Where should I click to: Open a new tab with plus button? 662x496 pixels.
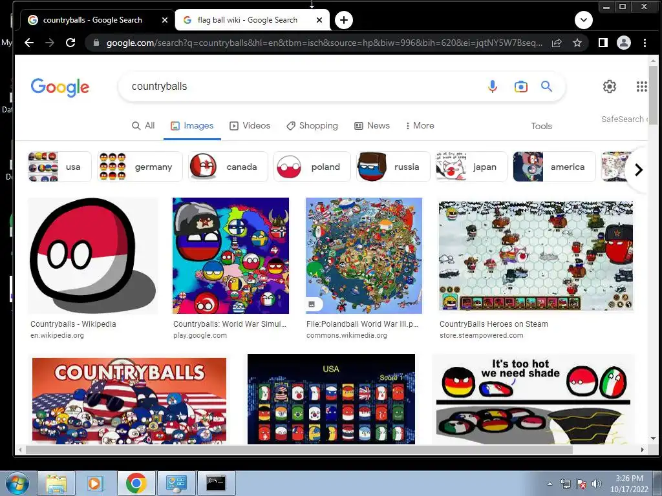[x=344, y=20]
